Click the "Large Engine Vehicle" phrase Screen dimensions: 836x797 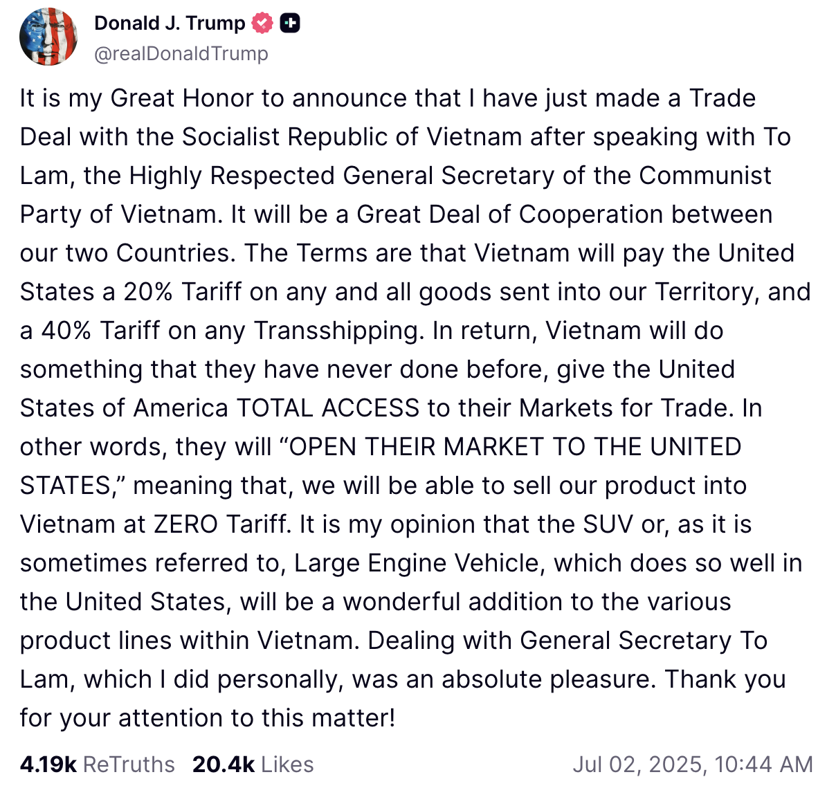click(417, 563)
